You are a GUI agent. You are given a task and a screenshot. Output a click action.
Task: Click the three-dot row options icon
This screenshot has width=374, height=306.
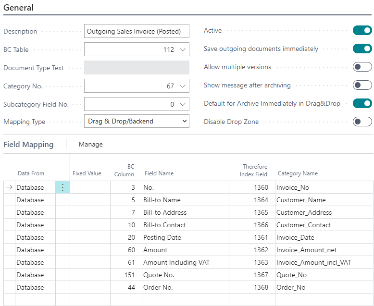[62, 187]
